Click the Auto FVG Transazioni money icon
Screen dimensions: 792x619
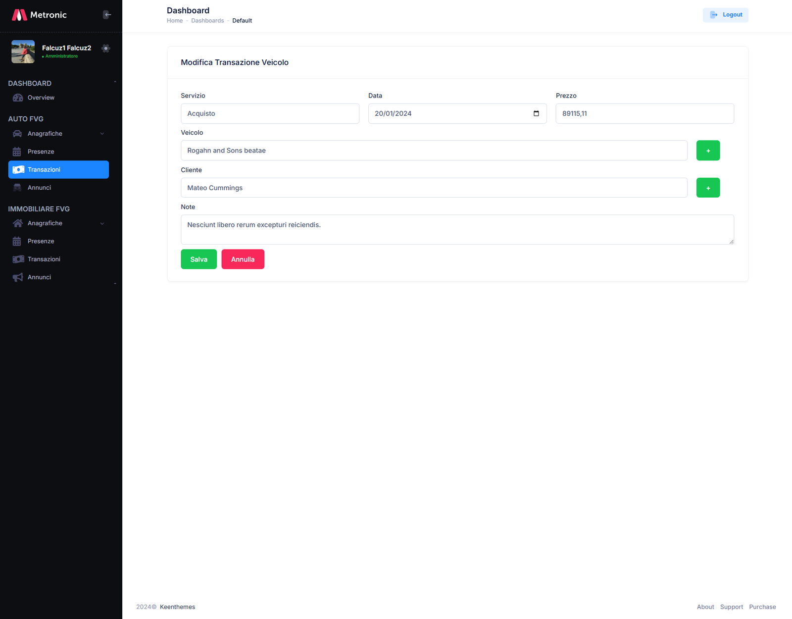[18, 170]
